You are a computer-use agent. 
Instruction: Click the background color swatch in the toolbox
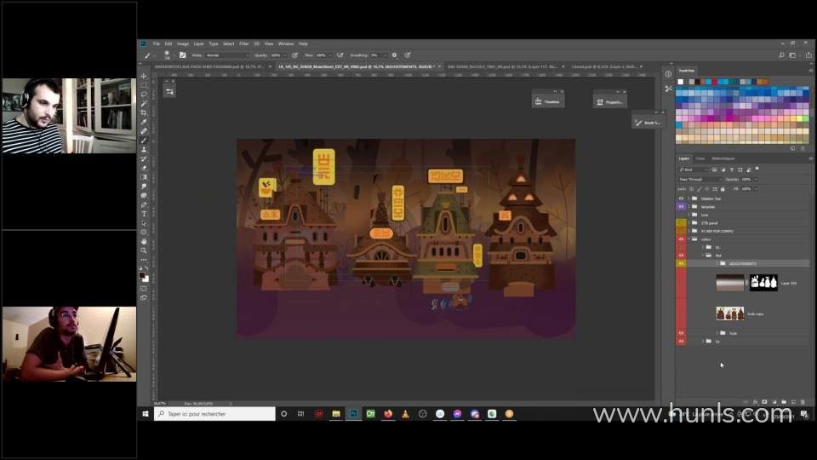click(146, 279)
